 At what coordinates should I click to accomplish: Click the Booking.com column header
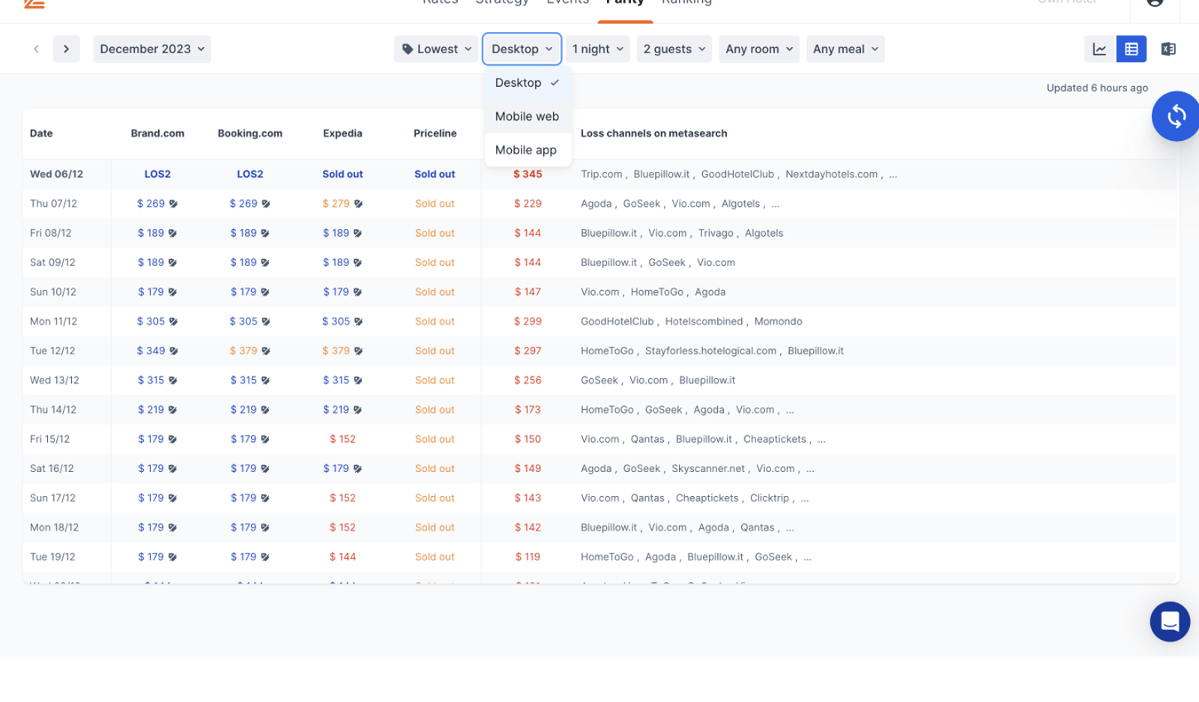[x=250, y=133]
